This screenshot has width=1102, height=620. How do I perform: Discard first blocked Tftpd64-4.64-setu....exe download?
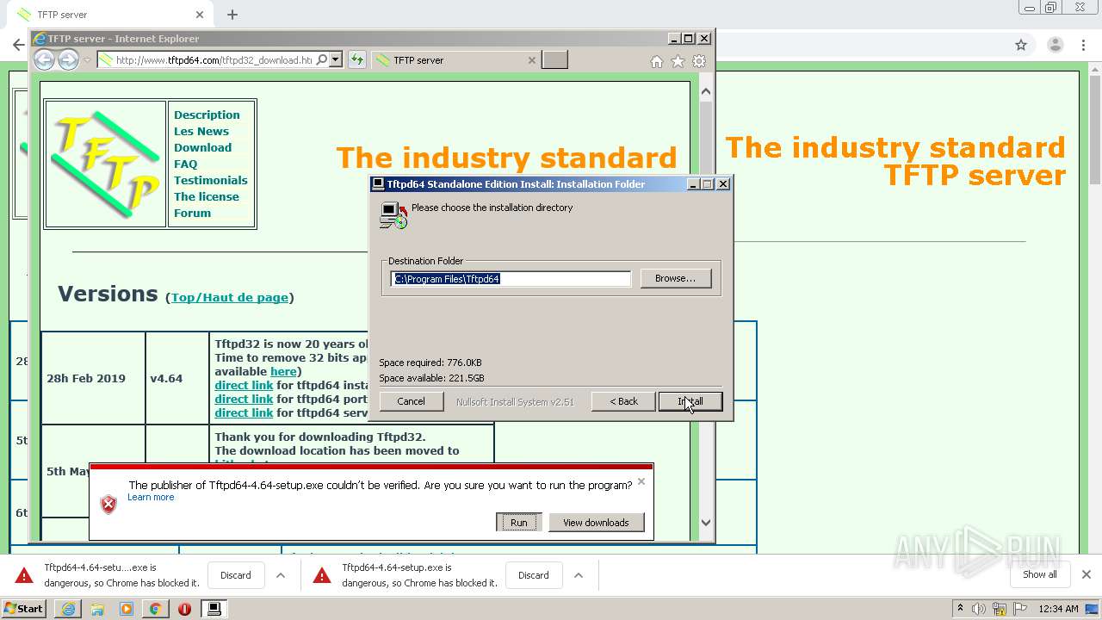(x=235, y=575)
